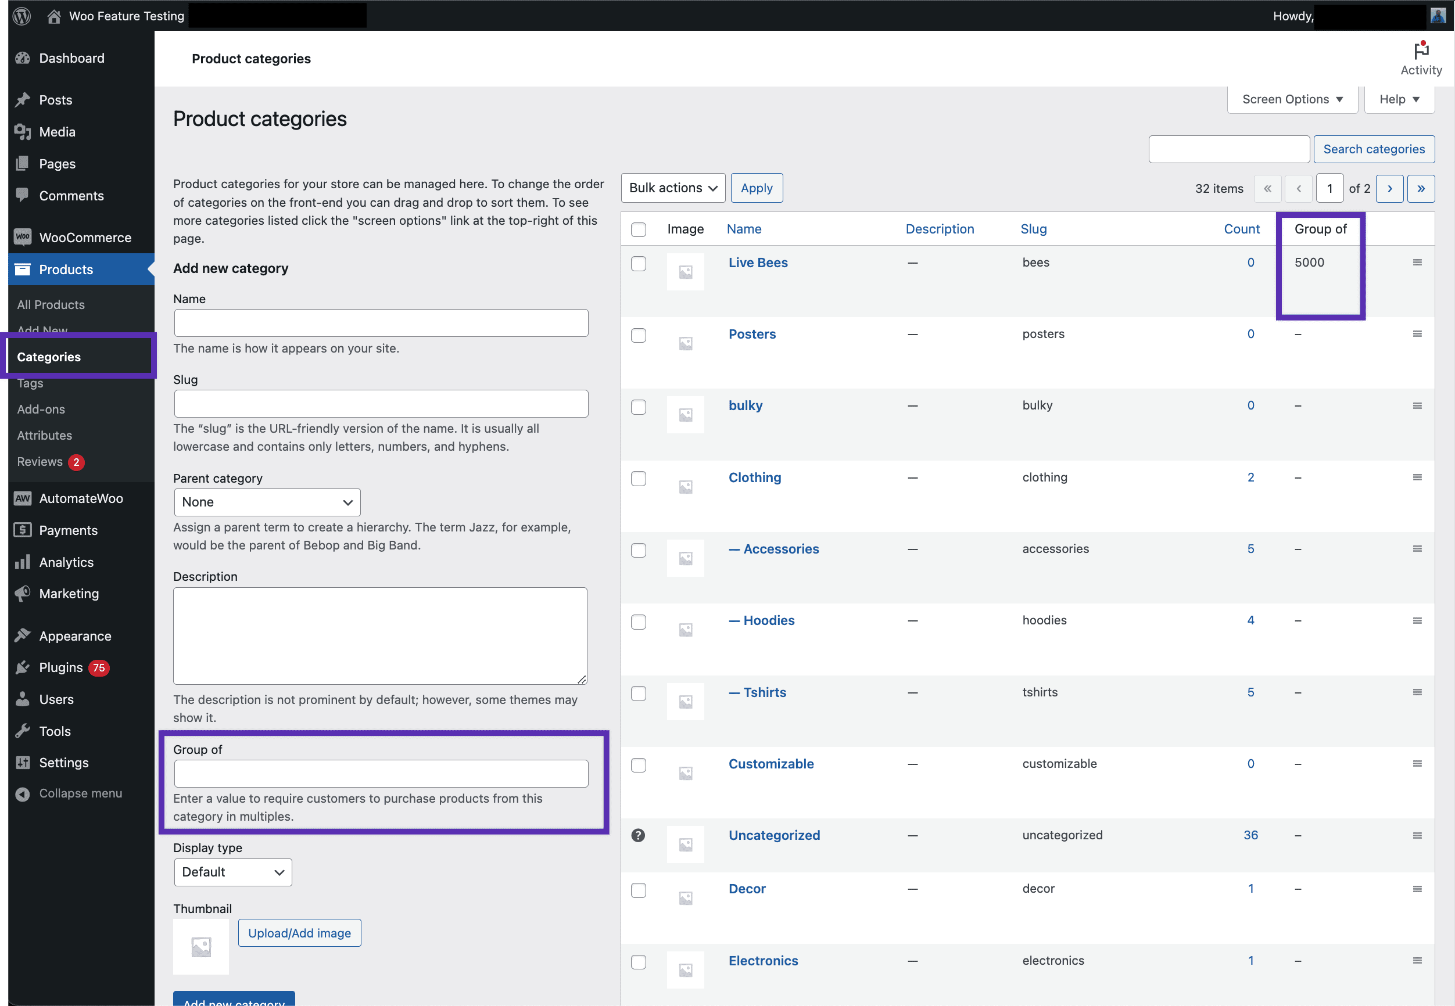Image resolution: width=1455 pixels, height=1006 pixels.
Task: Check the Live Bees row checkbox
Action: pyautogui.click(x=639, y=264)
